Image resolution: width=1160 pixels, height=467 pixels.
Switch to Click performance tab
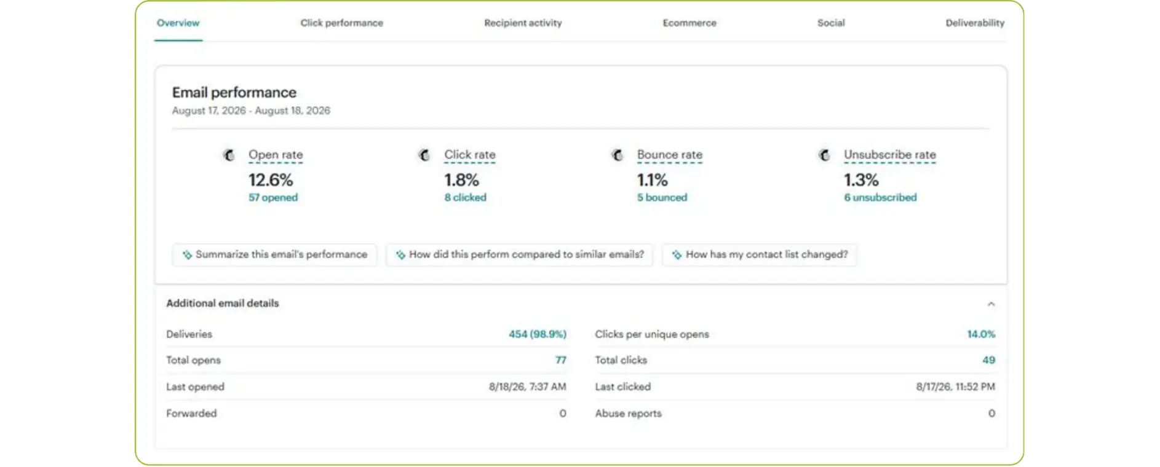coord(341,23)
